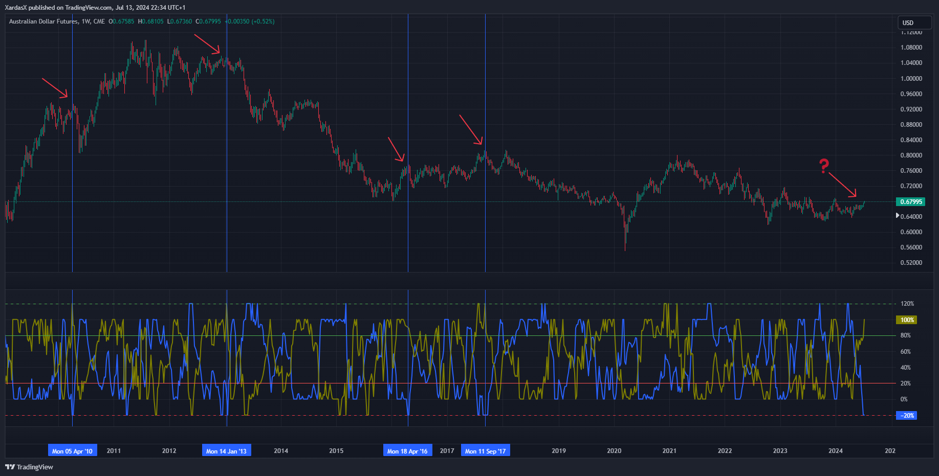Click the 0.60000 price axis label
939x476 pixels.
coord(911,232)
